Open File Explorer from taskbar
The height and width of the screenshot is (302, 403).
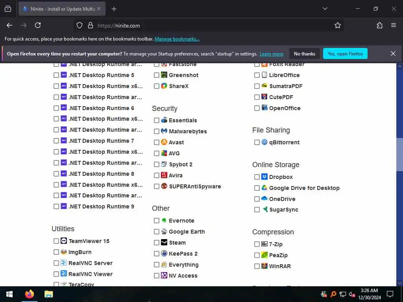point(48,294)
